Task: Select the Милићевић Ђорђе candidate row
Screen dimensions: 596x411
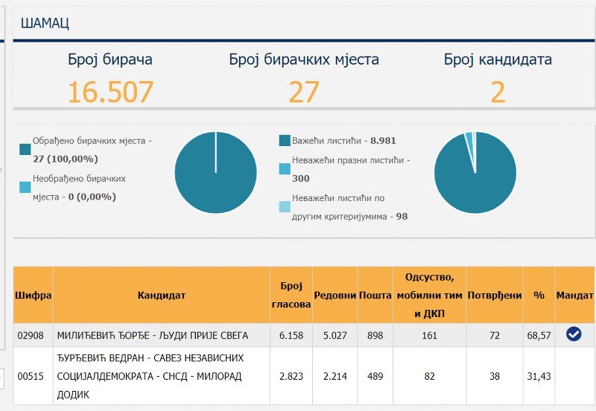Action: pos(153,336)
